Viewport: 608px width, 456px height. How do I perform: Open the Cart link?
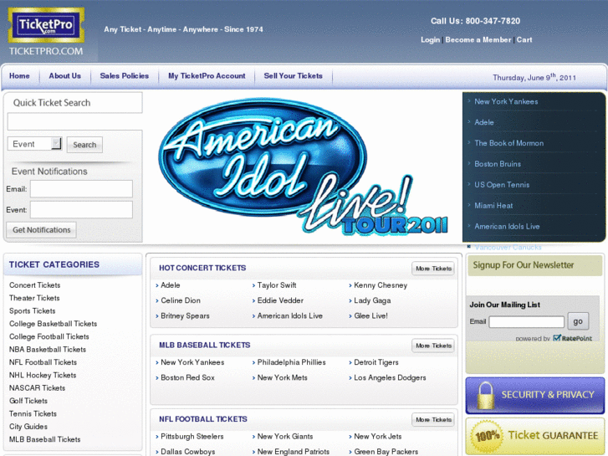click(x=524, y=39)
